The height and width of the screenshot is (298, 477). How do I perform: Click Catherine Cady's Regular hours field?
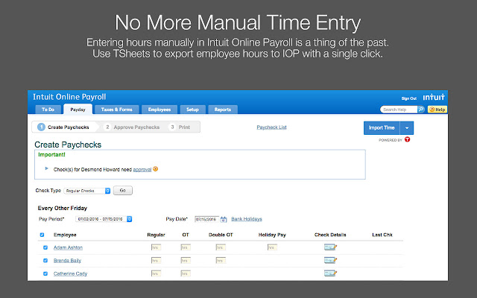click(x=156, y=273)
